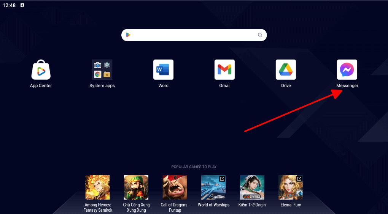This screenshot has width=388, height=214.
Task: Click the "Call of Dragons - Funtap" title
Action: click(x=175, y=208)
